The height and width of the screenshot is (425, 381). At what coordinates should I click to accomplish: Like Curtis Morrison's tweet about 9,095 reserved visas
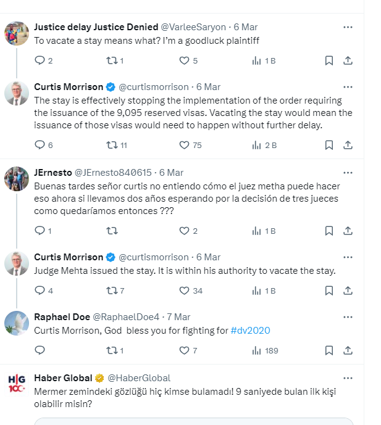pos(184,146)
